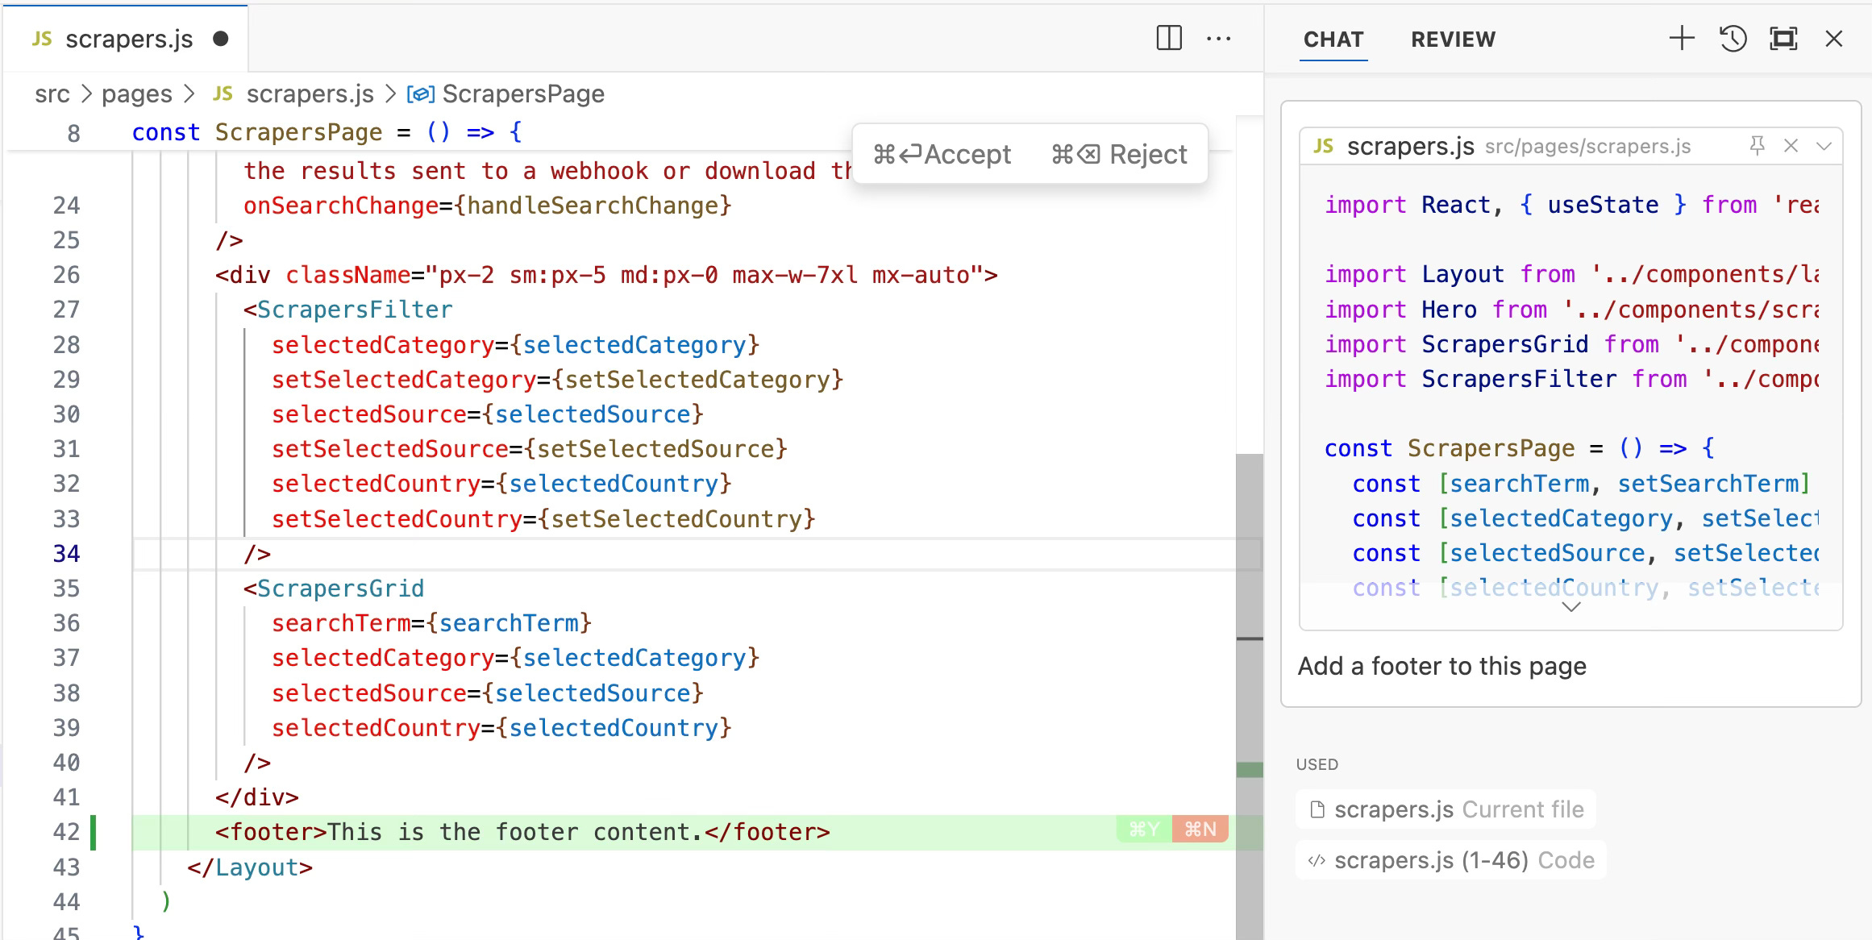
Task: Close the chat panel
Action: coord(1834,38)
